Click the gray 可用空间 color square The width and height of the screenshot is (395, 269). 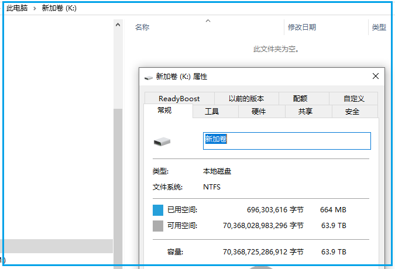tap(158, 226)
